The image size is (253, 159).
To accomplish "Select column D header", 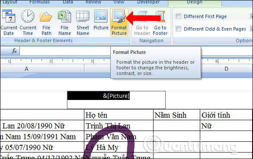I will point(227,69).
